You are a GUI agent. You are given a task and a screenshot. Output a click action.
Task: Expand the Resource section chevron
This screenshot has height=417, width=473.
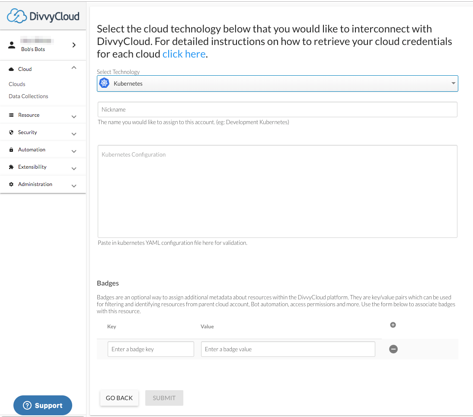point(74,116)
